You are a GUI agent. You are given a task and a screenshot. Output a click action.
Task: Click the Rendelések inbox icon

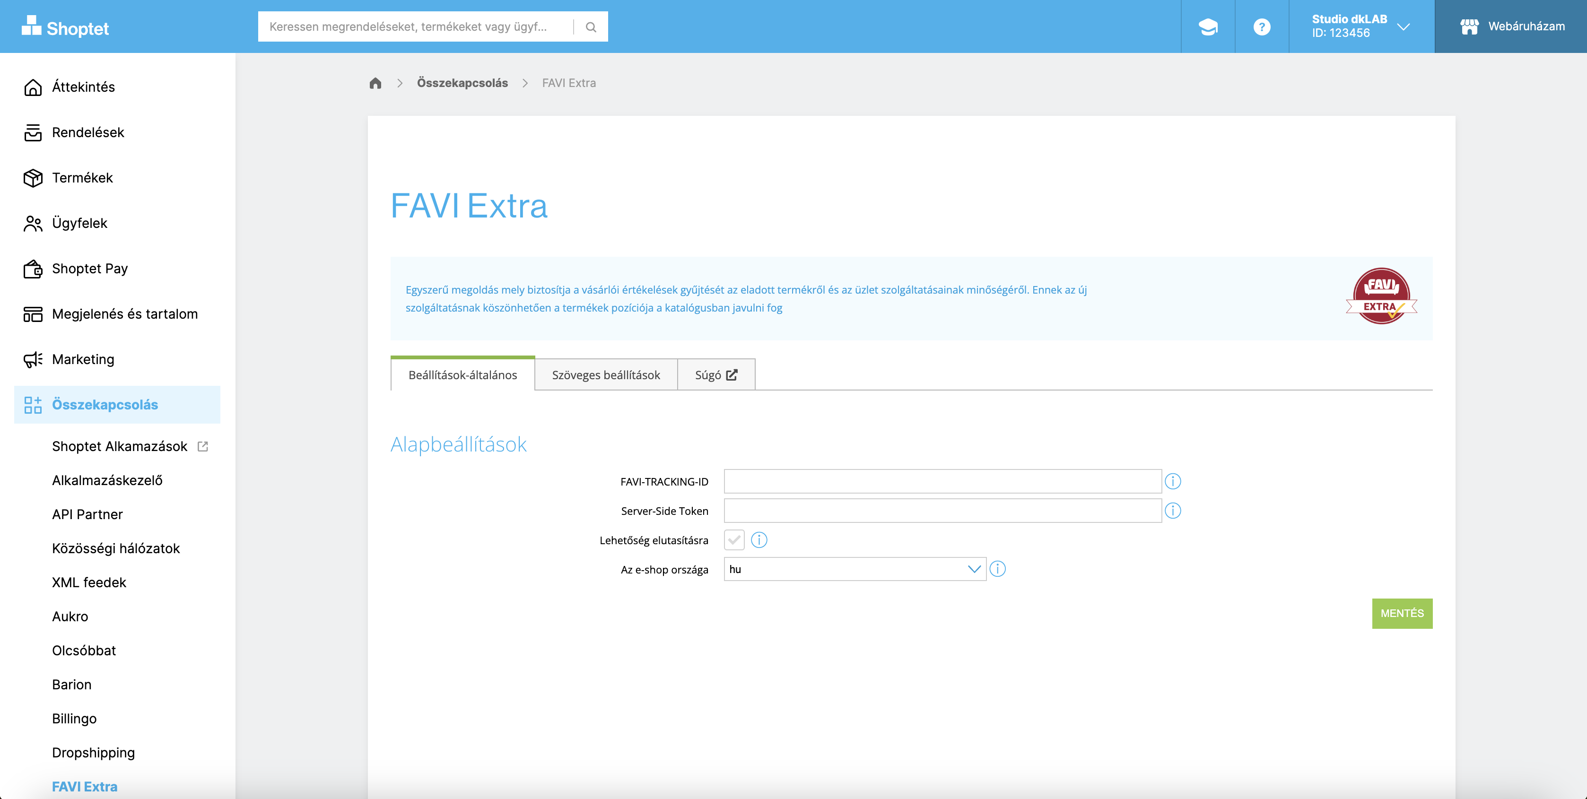coord(33,132)
